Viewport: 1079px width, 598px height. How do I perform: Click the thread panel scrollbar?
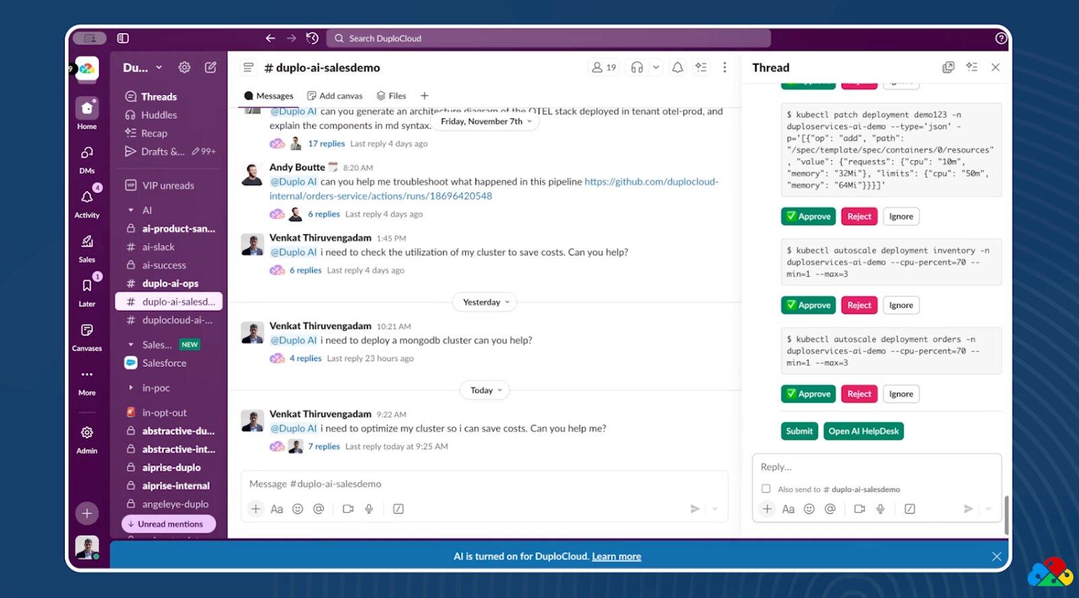click(x=1006, y=514)
